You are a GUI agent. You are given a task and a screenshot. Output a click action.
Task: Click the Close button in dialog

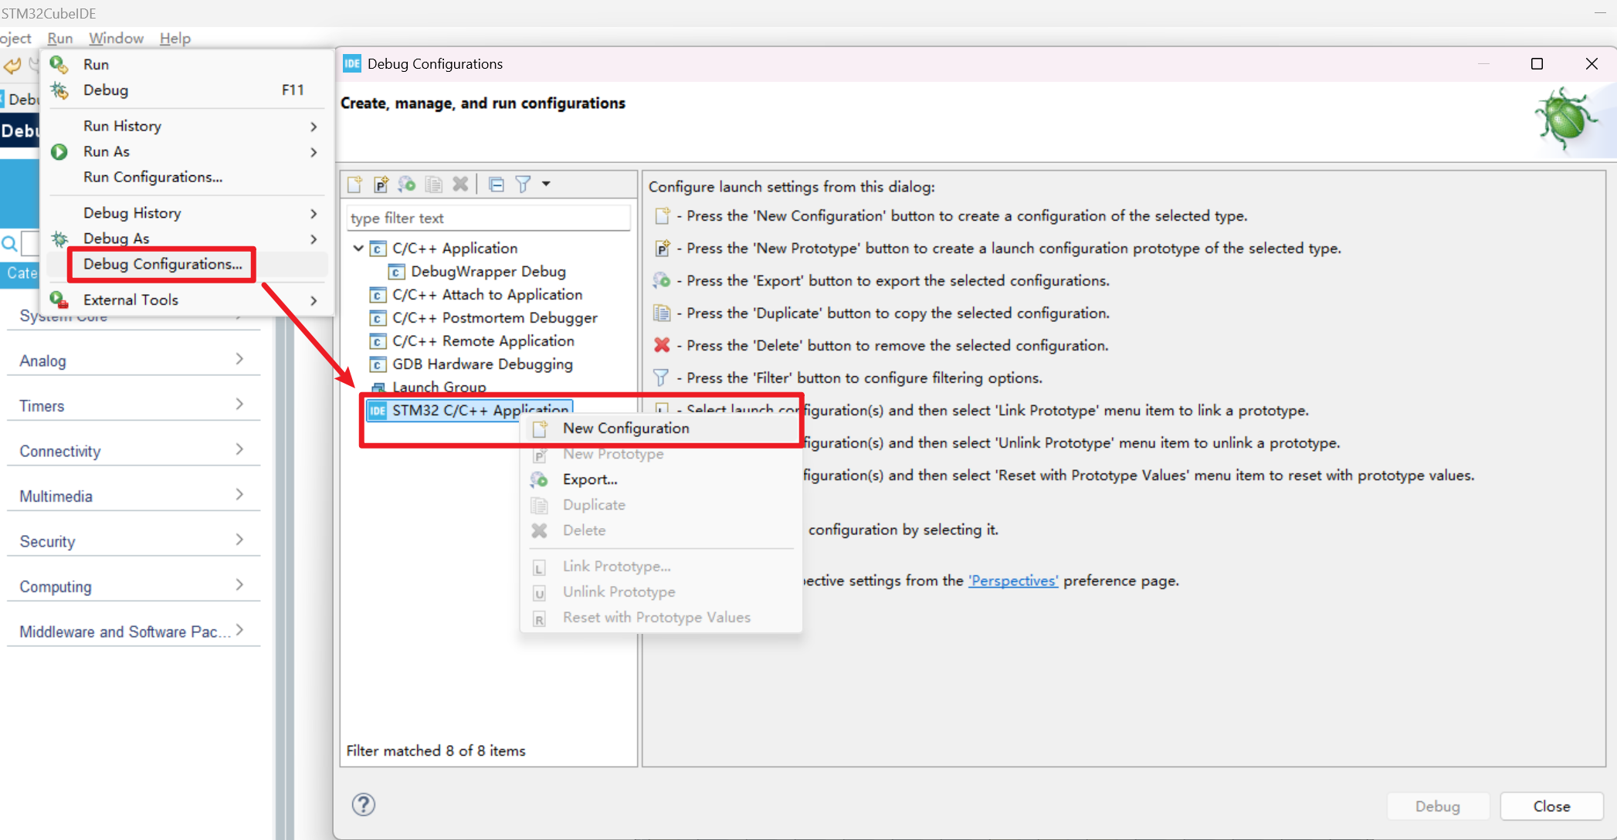1551,806
